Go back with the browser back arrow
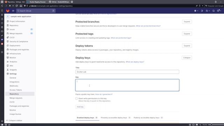Viewport: 224px width, 126px height. 2,6
